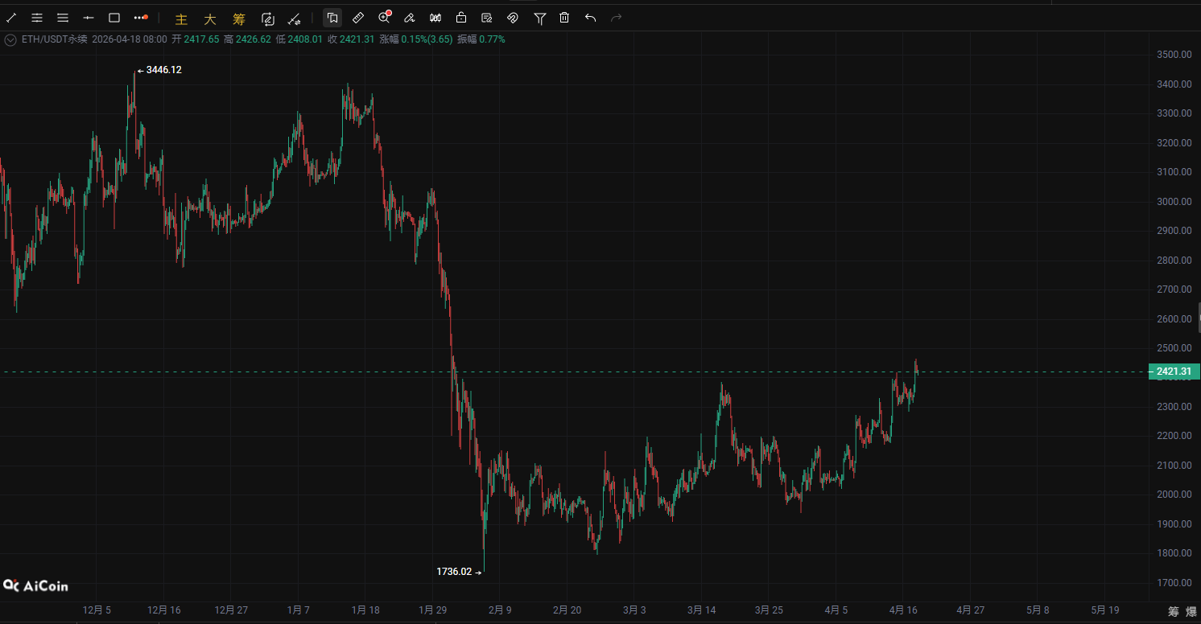Click the ETH/USDT永续 pair label
The image size is (1201, 624).
pyautogui.click(x=55, y=39)
